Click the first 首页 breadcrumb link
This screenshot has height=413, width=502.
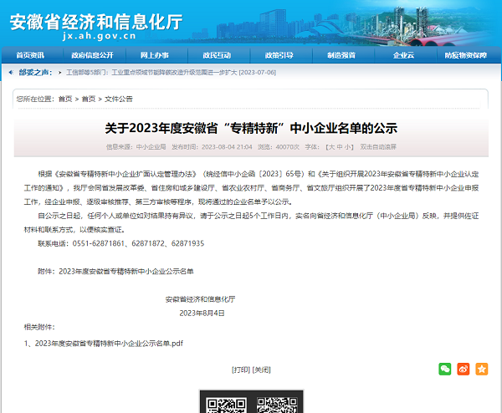(65, 99)
